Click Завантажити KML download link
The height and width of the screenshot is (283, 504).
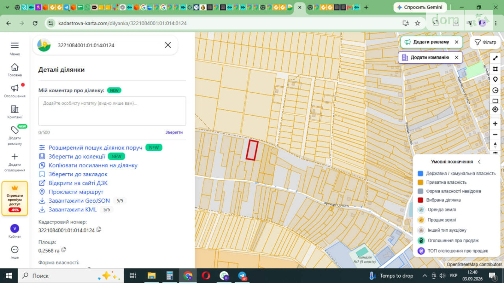[x=72, y=210]
